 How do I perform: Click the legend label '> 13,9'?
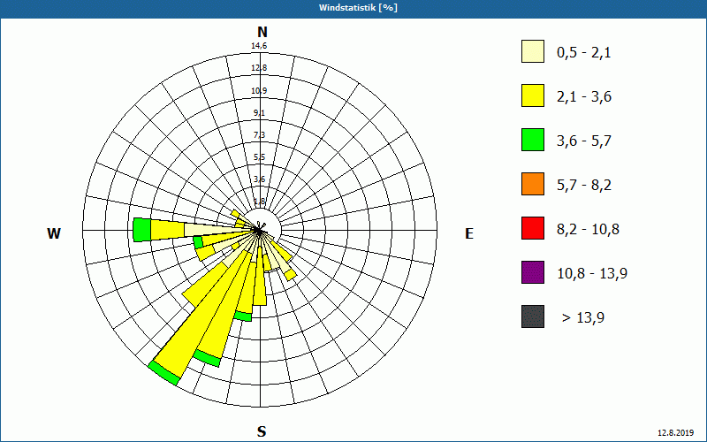pyautogui.click(x=583, y=318)
